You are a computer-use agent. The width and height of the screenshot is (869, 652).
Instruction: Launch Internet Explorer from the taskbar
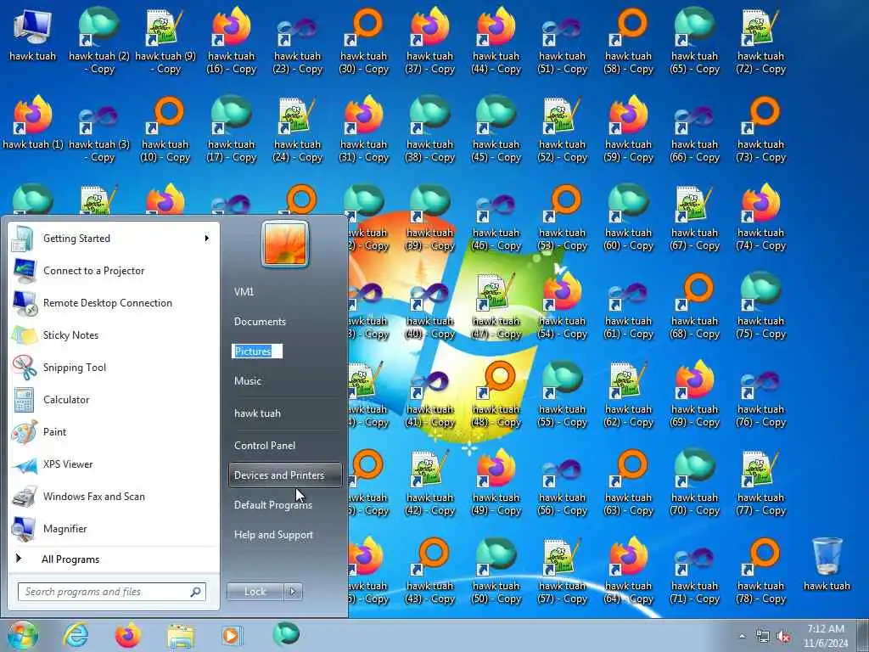click(76, 635)
